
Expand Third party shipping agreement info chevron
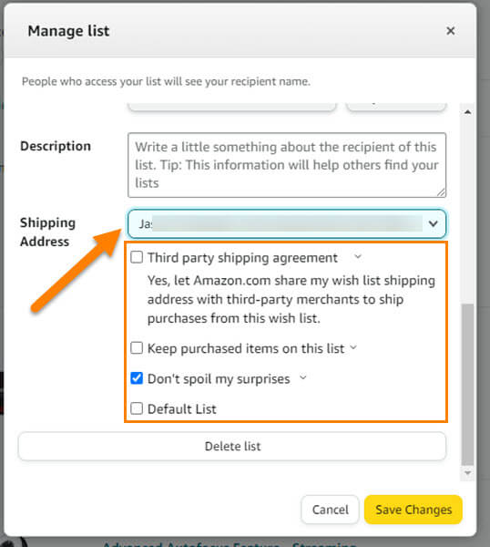click(358, 257)
